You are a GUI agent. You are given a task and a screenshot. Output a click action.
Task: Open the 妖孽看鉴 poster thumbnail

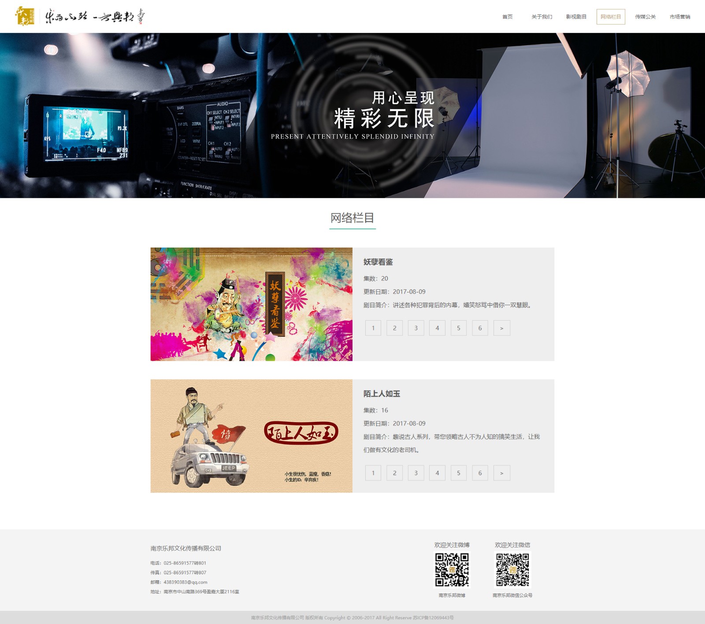pyautogui.click(x=251, y=304)
